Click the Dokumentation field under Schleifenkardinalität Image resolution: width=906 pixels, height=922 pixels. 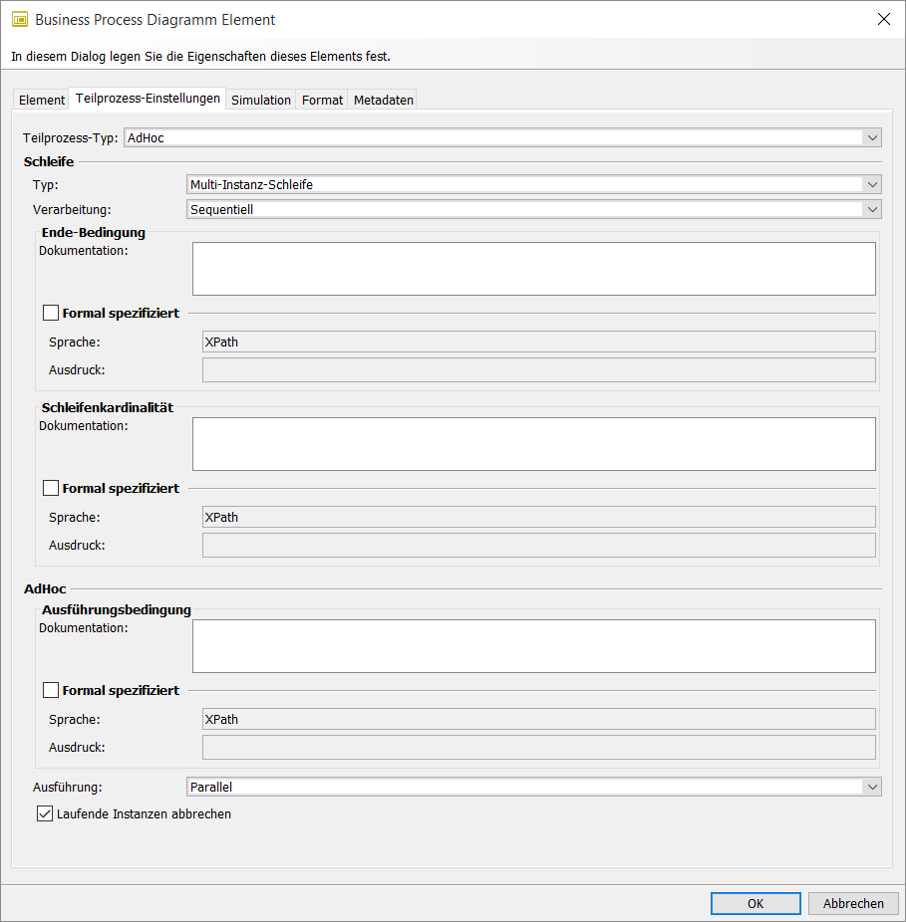(x=533, y=443)
